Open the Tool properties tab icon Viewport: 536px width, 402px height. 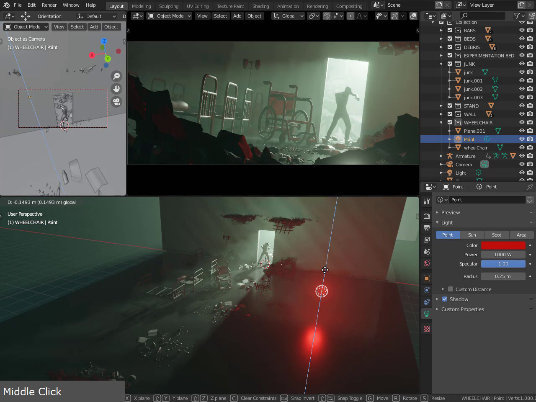pos(426,201)
